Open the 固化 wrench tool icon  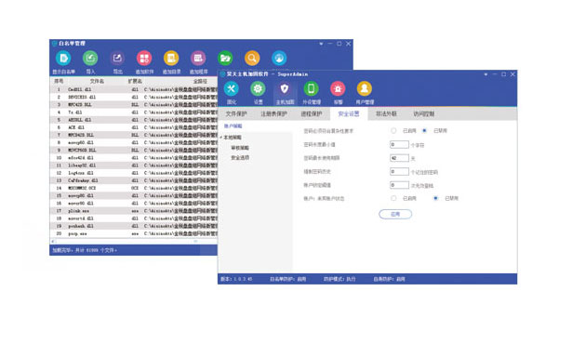coord(232,89)
